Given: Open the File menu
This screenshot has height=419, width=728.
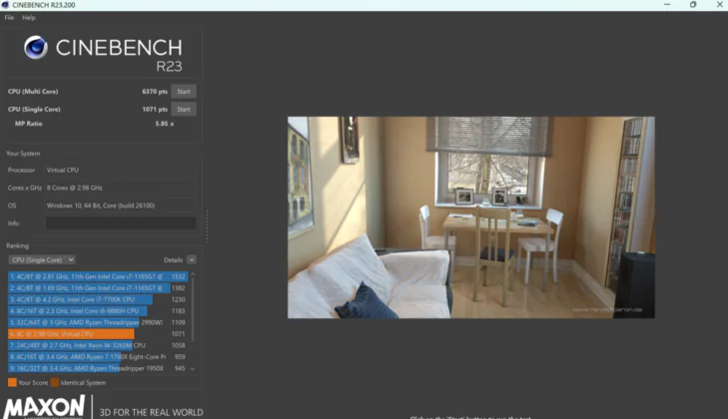Looking at the screenshot, I should [x=9, y=18].
